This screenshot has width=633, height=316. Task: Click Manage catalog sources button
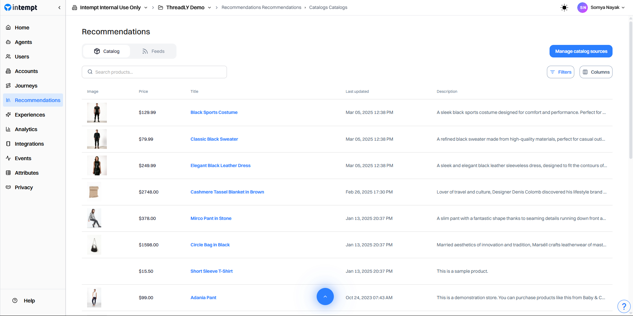581,51
